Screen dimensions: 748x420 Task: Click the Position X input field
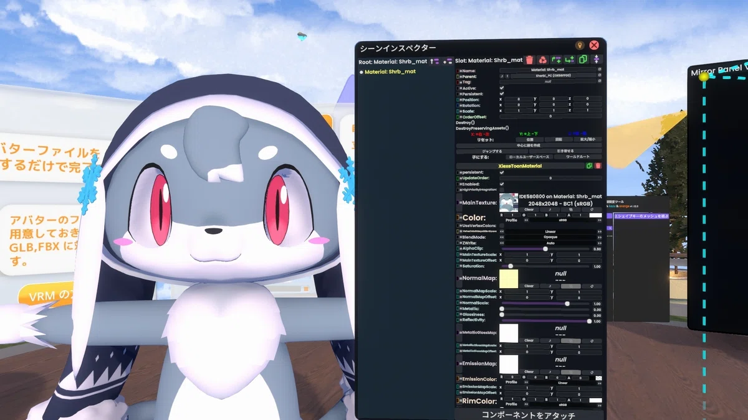pos(519,99)
